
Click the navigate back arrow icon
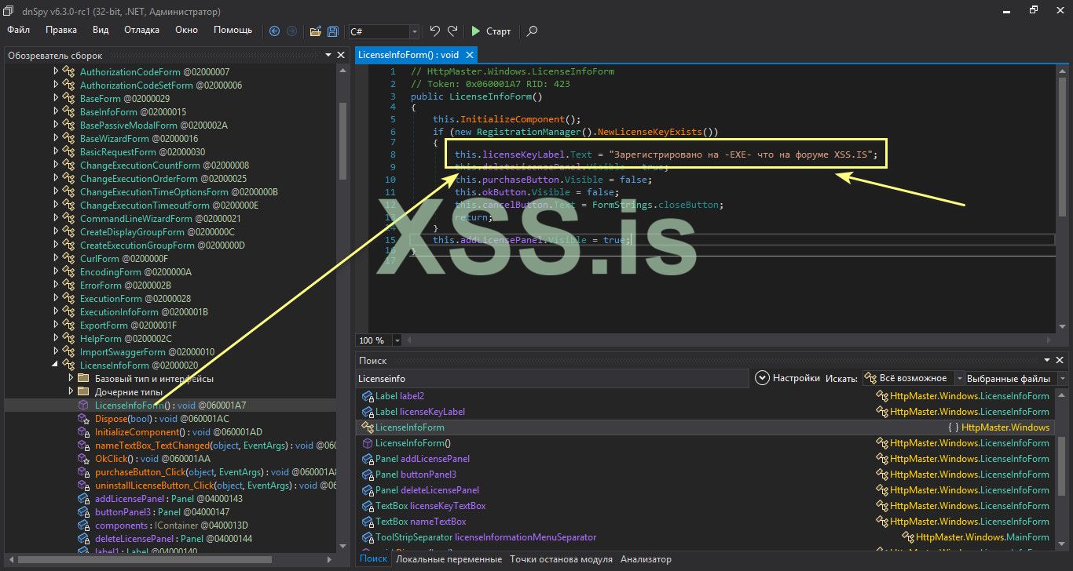(x=274, y=31)
